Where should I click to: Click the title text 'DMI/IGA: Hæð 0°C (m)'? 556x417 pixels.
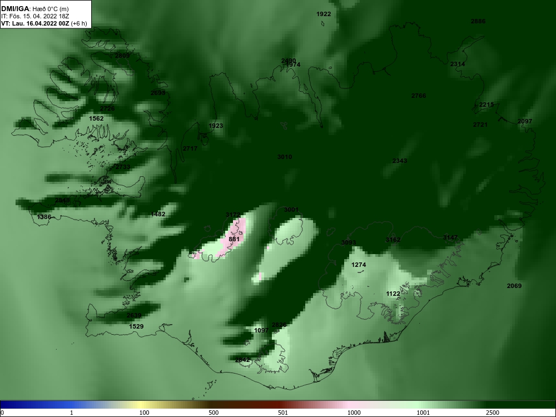[x=34, y=9]
